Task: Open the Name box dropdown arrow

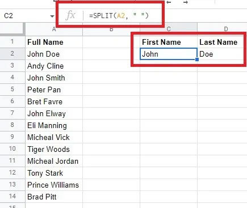Action: click(52, 16)
